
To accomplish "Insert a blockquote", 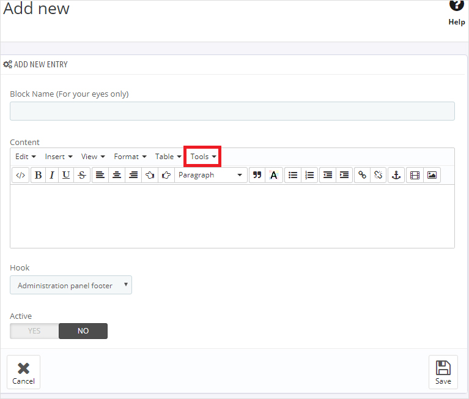I will pyautogui.click(x=257, y=175).
